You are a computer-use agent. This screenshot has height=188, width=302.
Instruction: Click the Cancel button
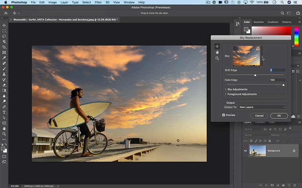click(259, 116)
